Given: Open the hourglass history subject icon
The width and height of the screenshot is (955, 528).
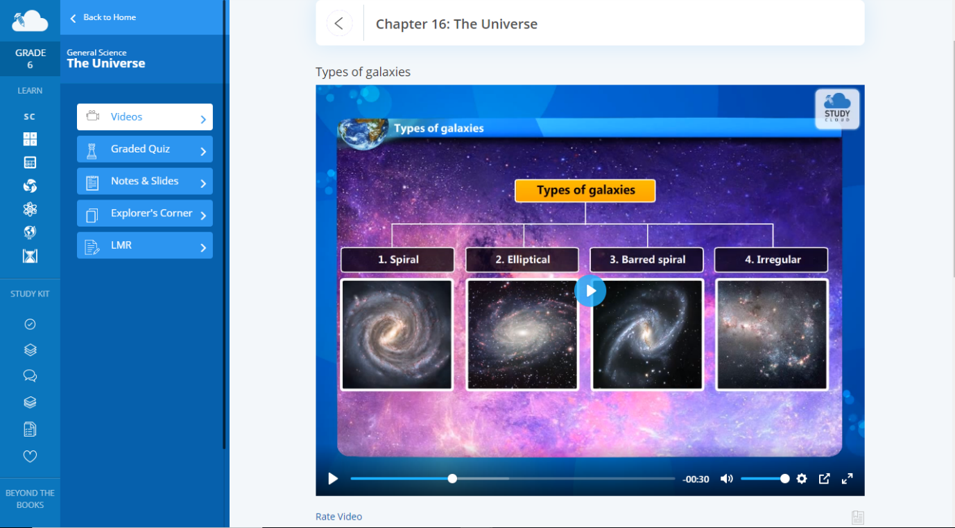Looking at the screenshot, I should click(30, 256).
